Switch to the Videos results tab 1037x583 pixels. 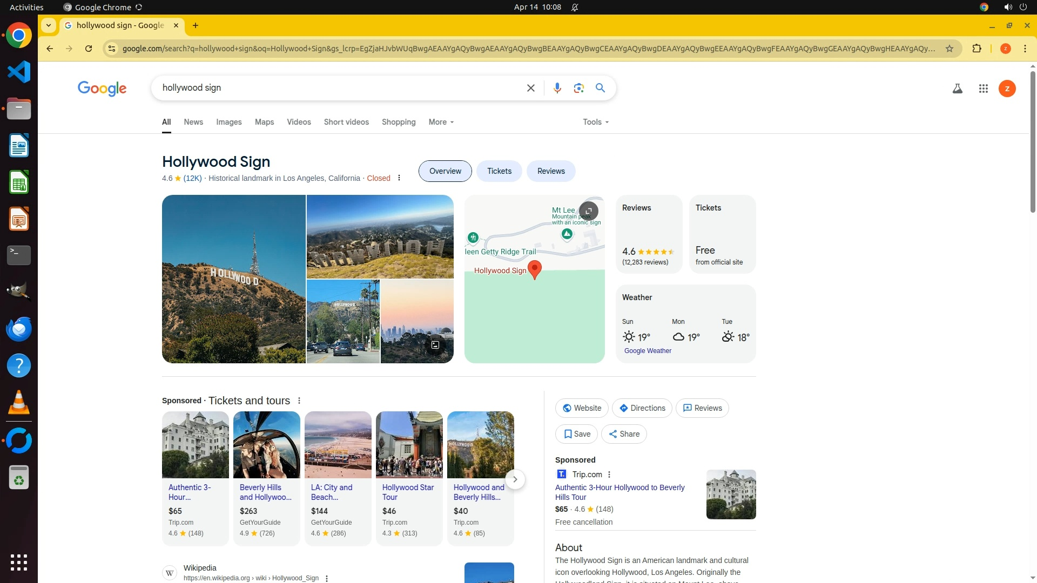pos(299,122)
